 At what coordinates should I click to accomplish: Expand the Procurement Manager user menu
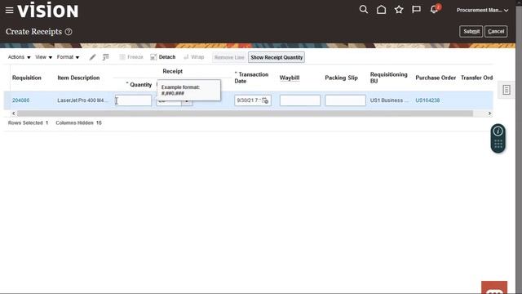(x=482, y=11)
